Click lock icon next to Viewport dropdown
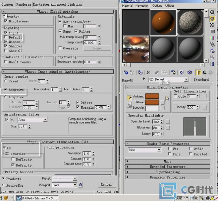 pyautogui.click(x=80, y=185)
